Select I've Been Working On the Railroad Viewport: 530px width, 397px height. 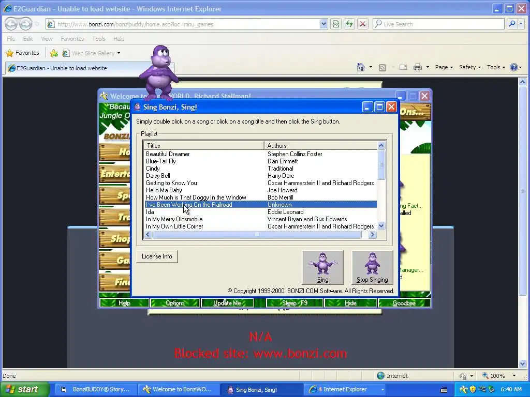[260, 205]
